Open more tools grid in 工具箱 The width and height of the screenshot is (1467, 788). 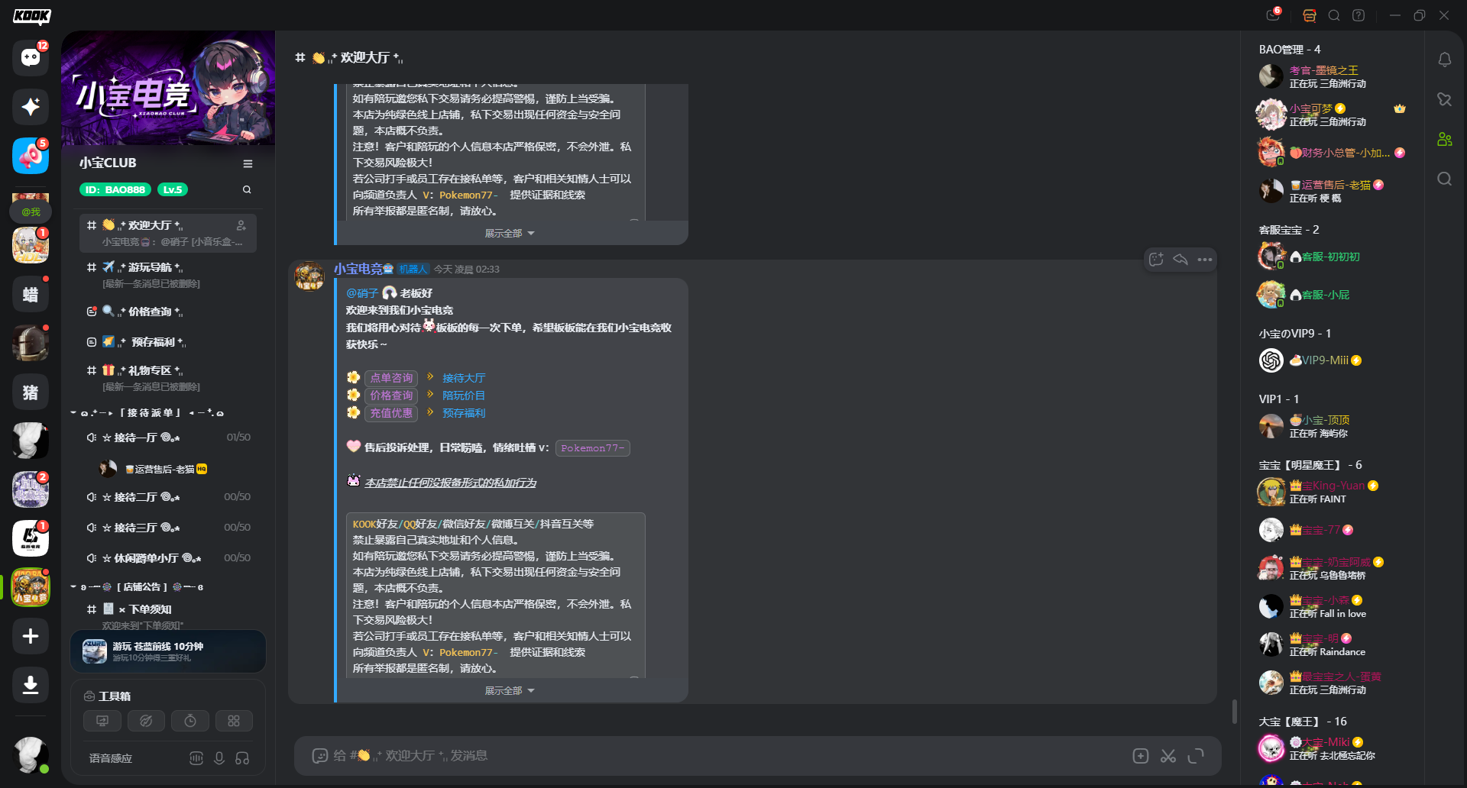234,721
